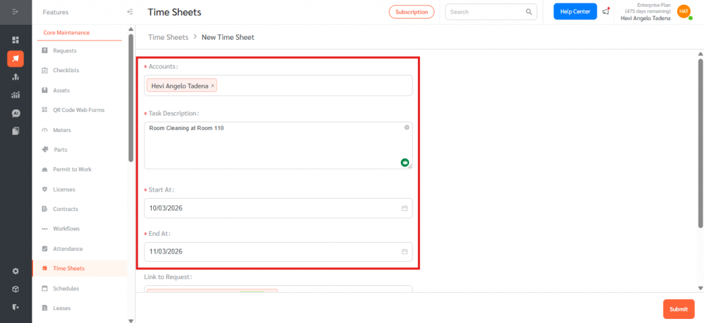
Task: Open the HAT user avatar menu
Action: pyautogui.click(x=683, y=12)
